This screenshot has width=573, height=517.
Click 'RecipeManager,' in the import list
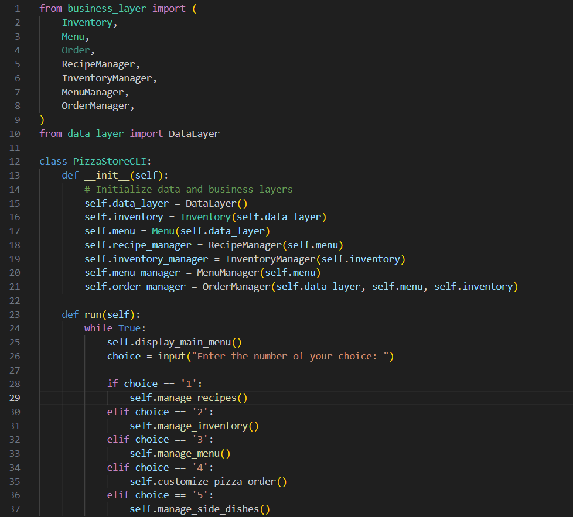click(x=101, y=64)
